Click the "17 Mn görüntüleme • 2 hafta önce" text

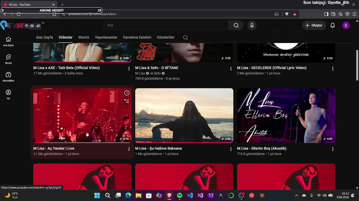click(58, 73)
